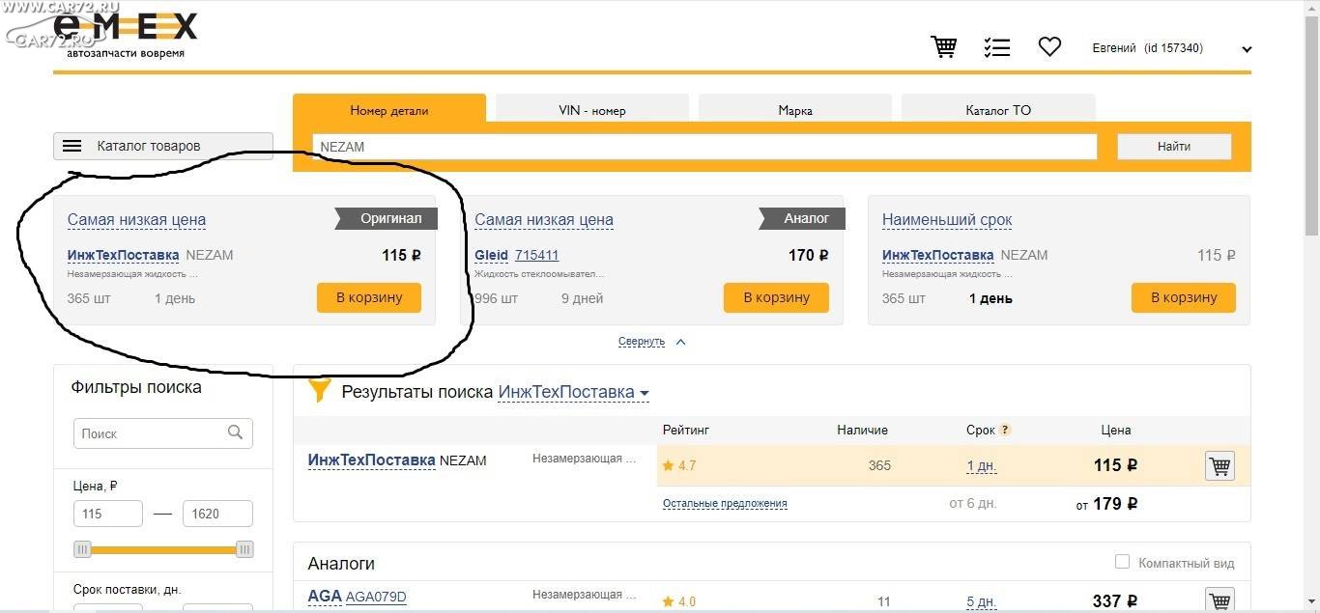The height and width of the screenshot is (613, 1320).
Task: Click the question mark icon next to Срок
Action: pyautogui.click(x=1005, y=430)
